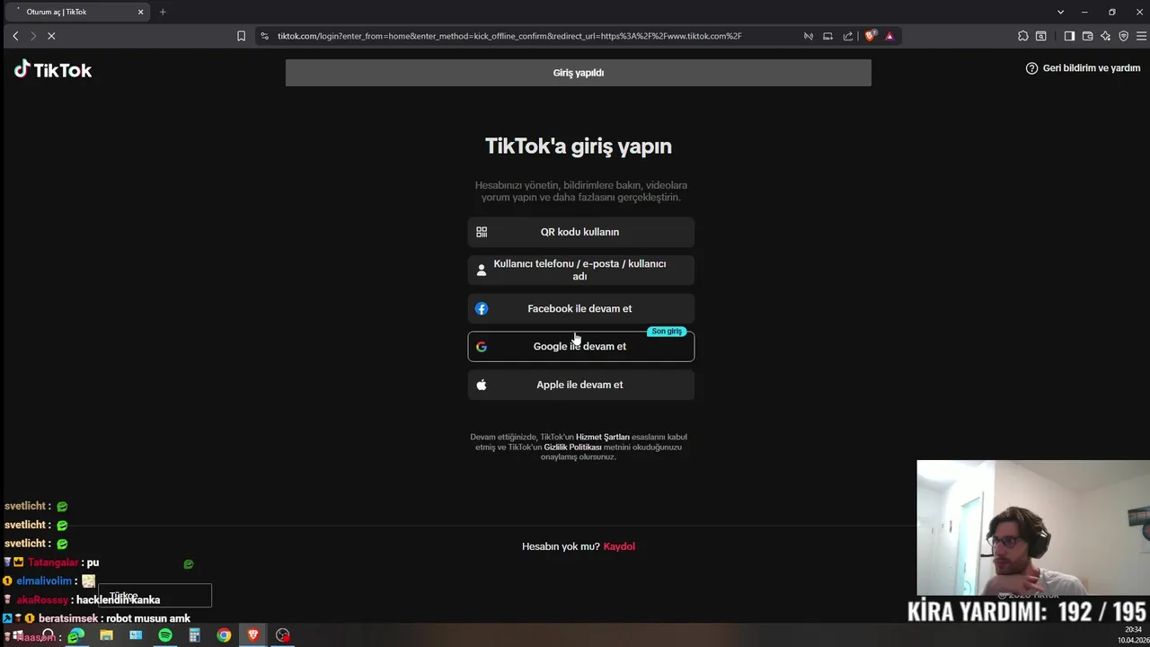
Task: Click the Google G logo
Action: click(482, 346)
